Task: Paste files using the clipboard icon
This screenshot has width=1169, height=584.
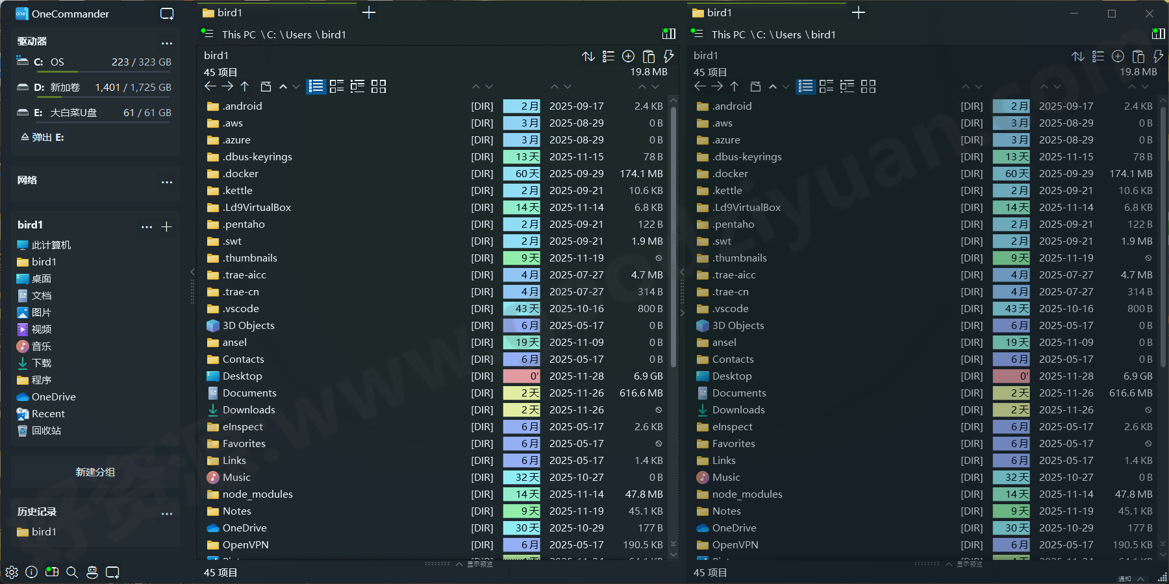Action: pyautogui.click(x=648, y=56)
